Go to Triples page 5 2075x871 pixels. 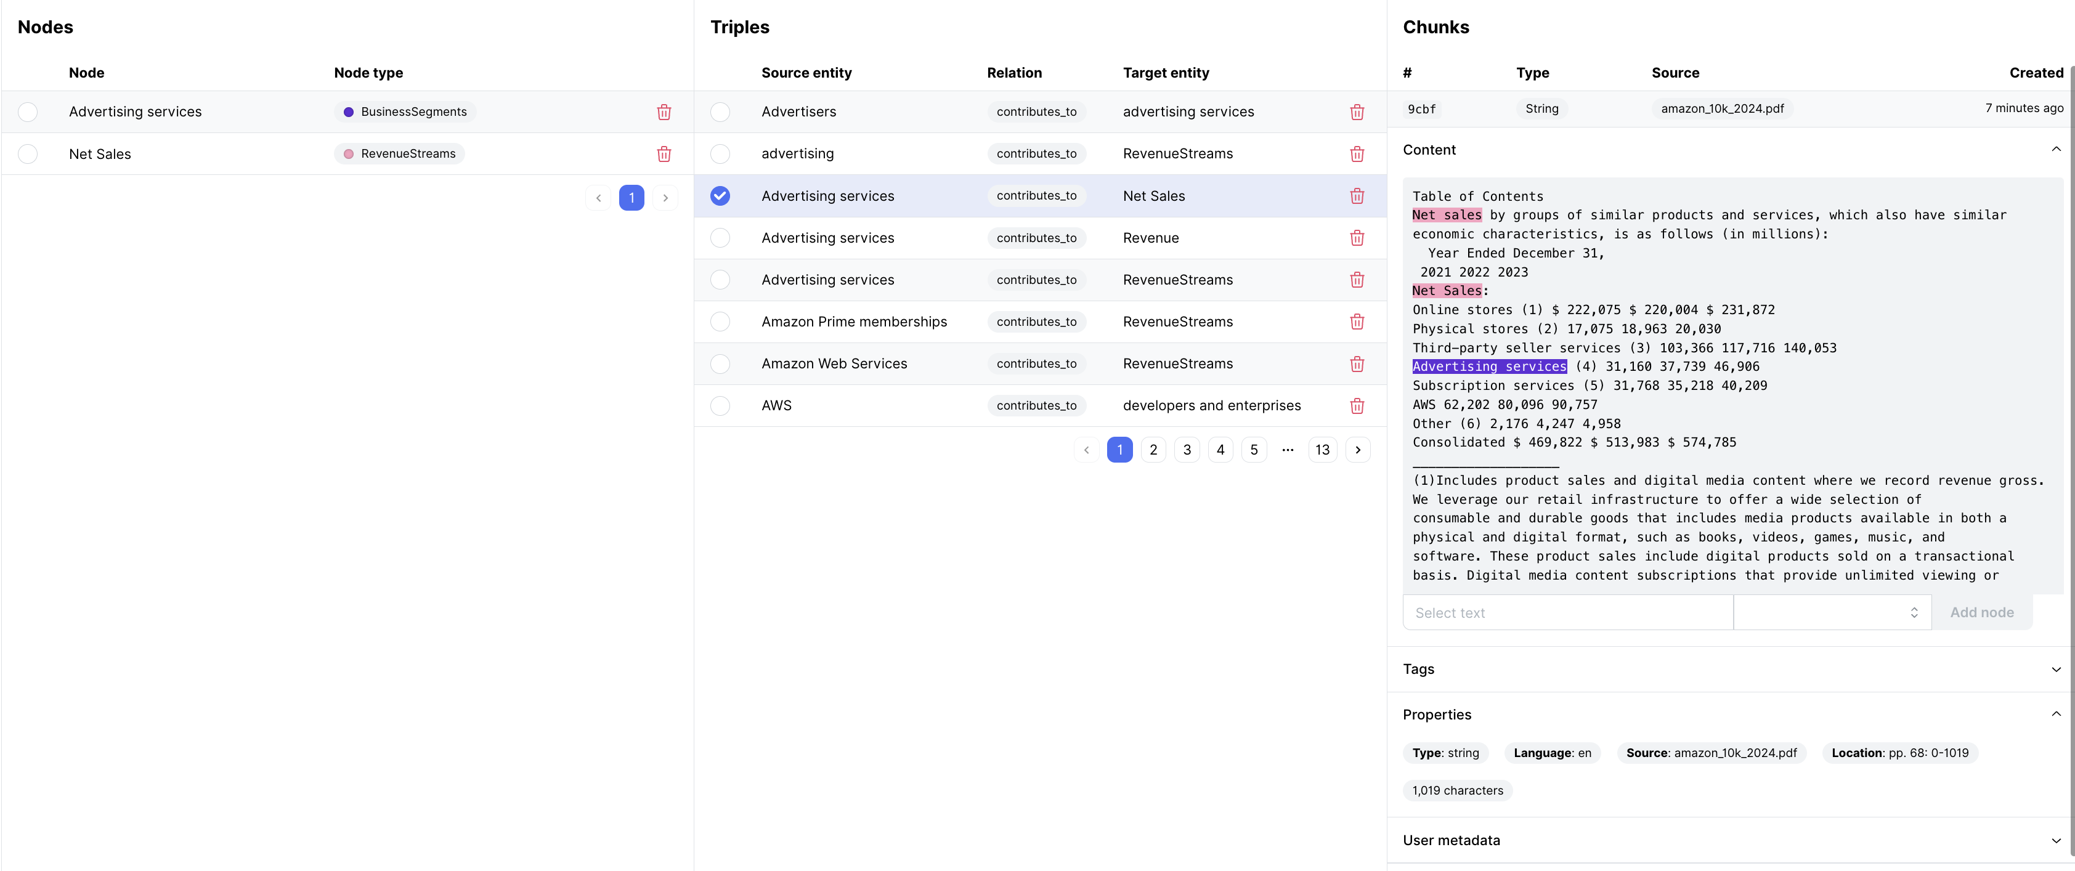coord(1254,450)
